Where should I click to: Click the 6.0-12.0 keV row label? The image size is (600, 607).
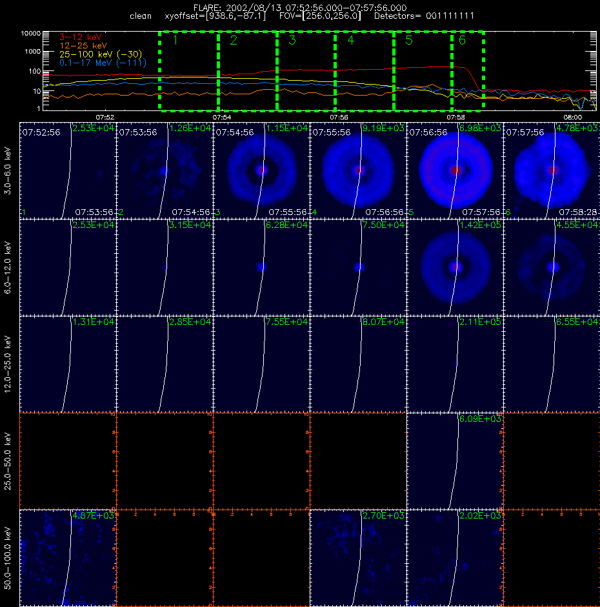click(x=8, y=267)
